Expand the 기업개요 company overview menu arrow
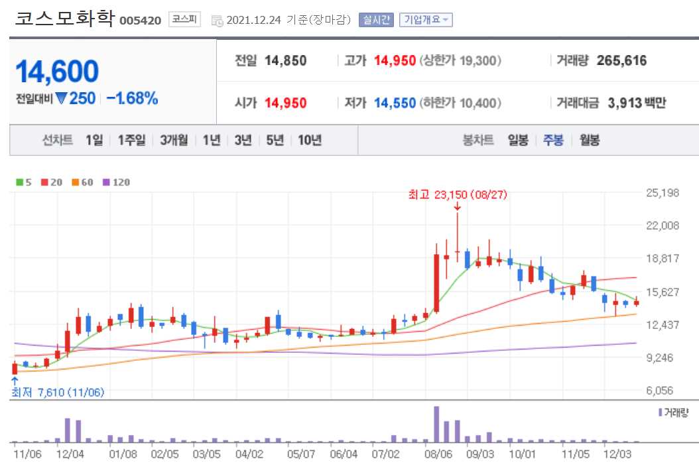 (x=446, y=20)
